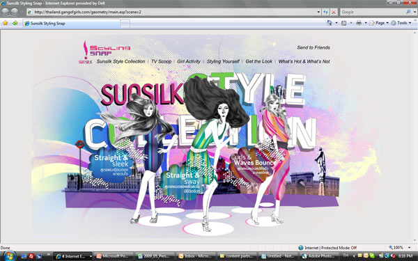This screenshot has width=418, height=261.
Task: Click the red Stop loading icon
Action: [x=334, y=12]
